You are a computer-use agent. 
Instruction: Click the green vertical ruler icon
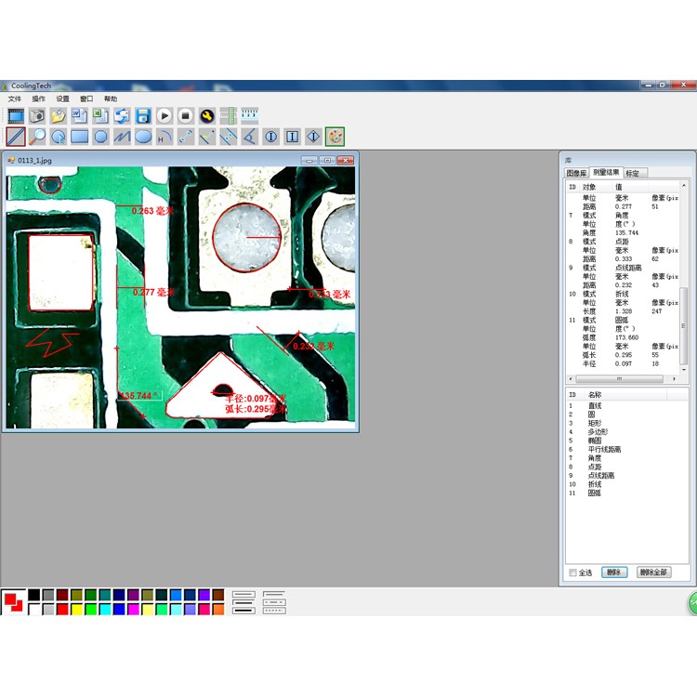[228, 116]
